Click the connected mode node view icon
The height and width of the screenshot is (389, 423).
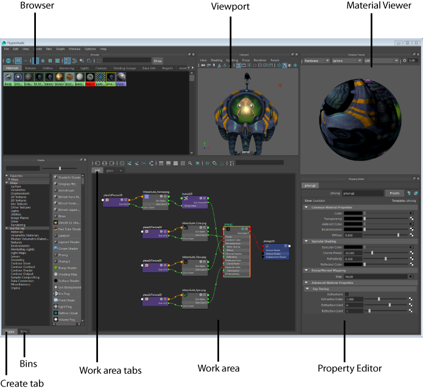169,164
